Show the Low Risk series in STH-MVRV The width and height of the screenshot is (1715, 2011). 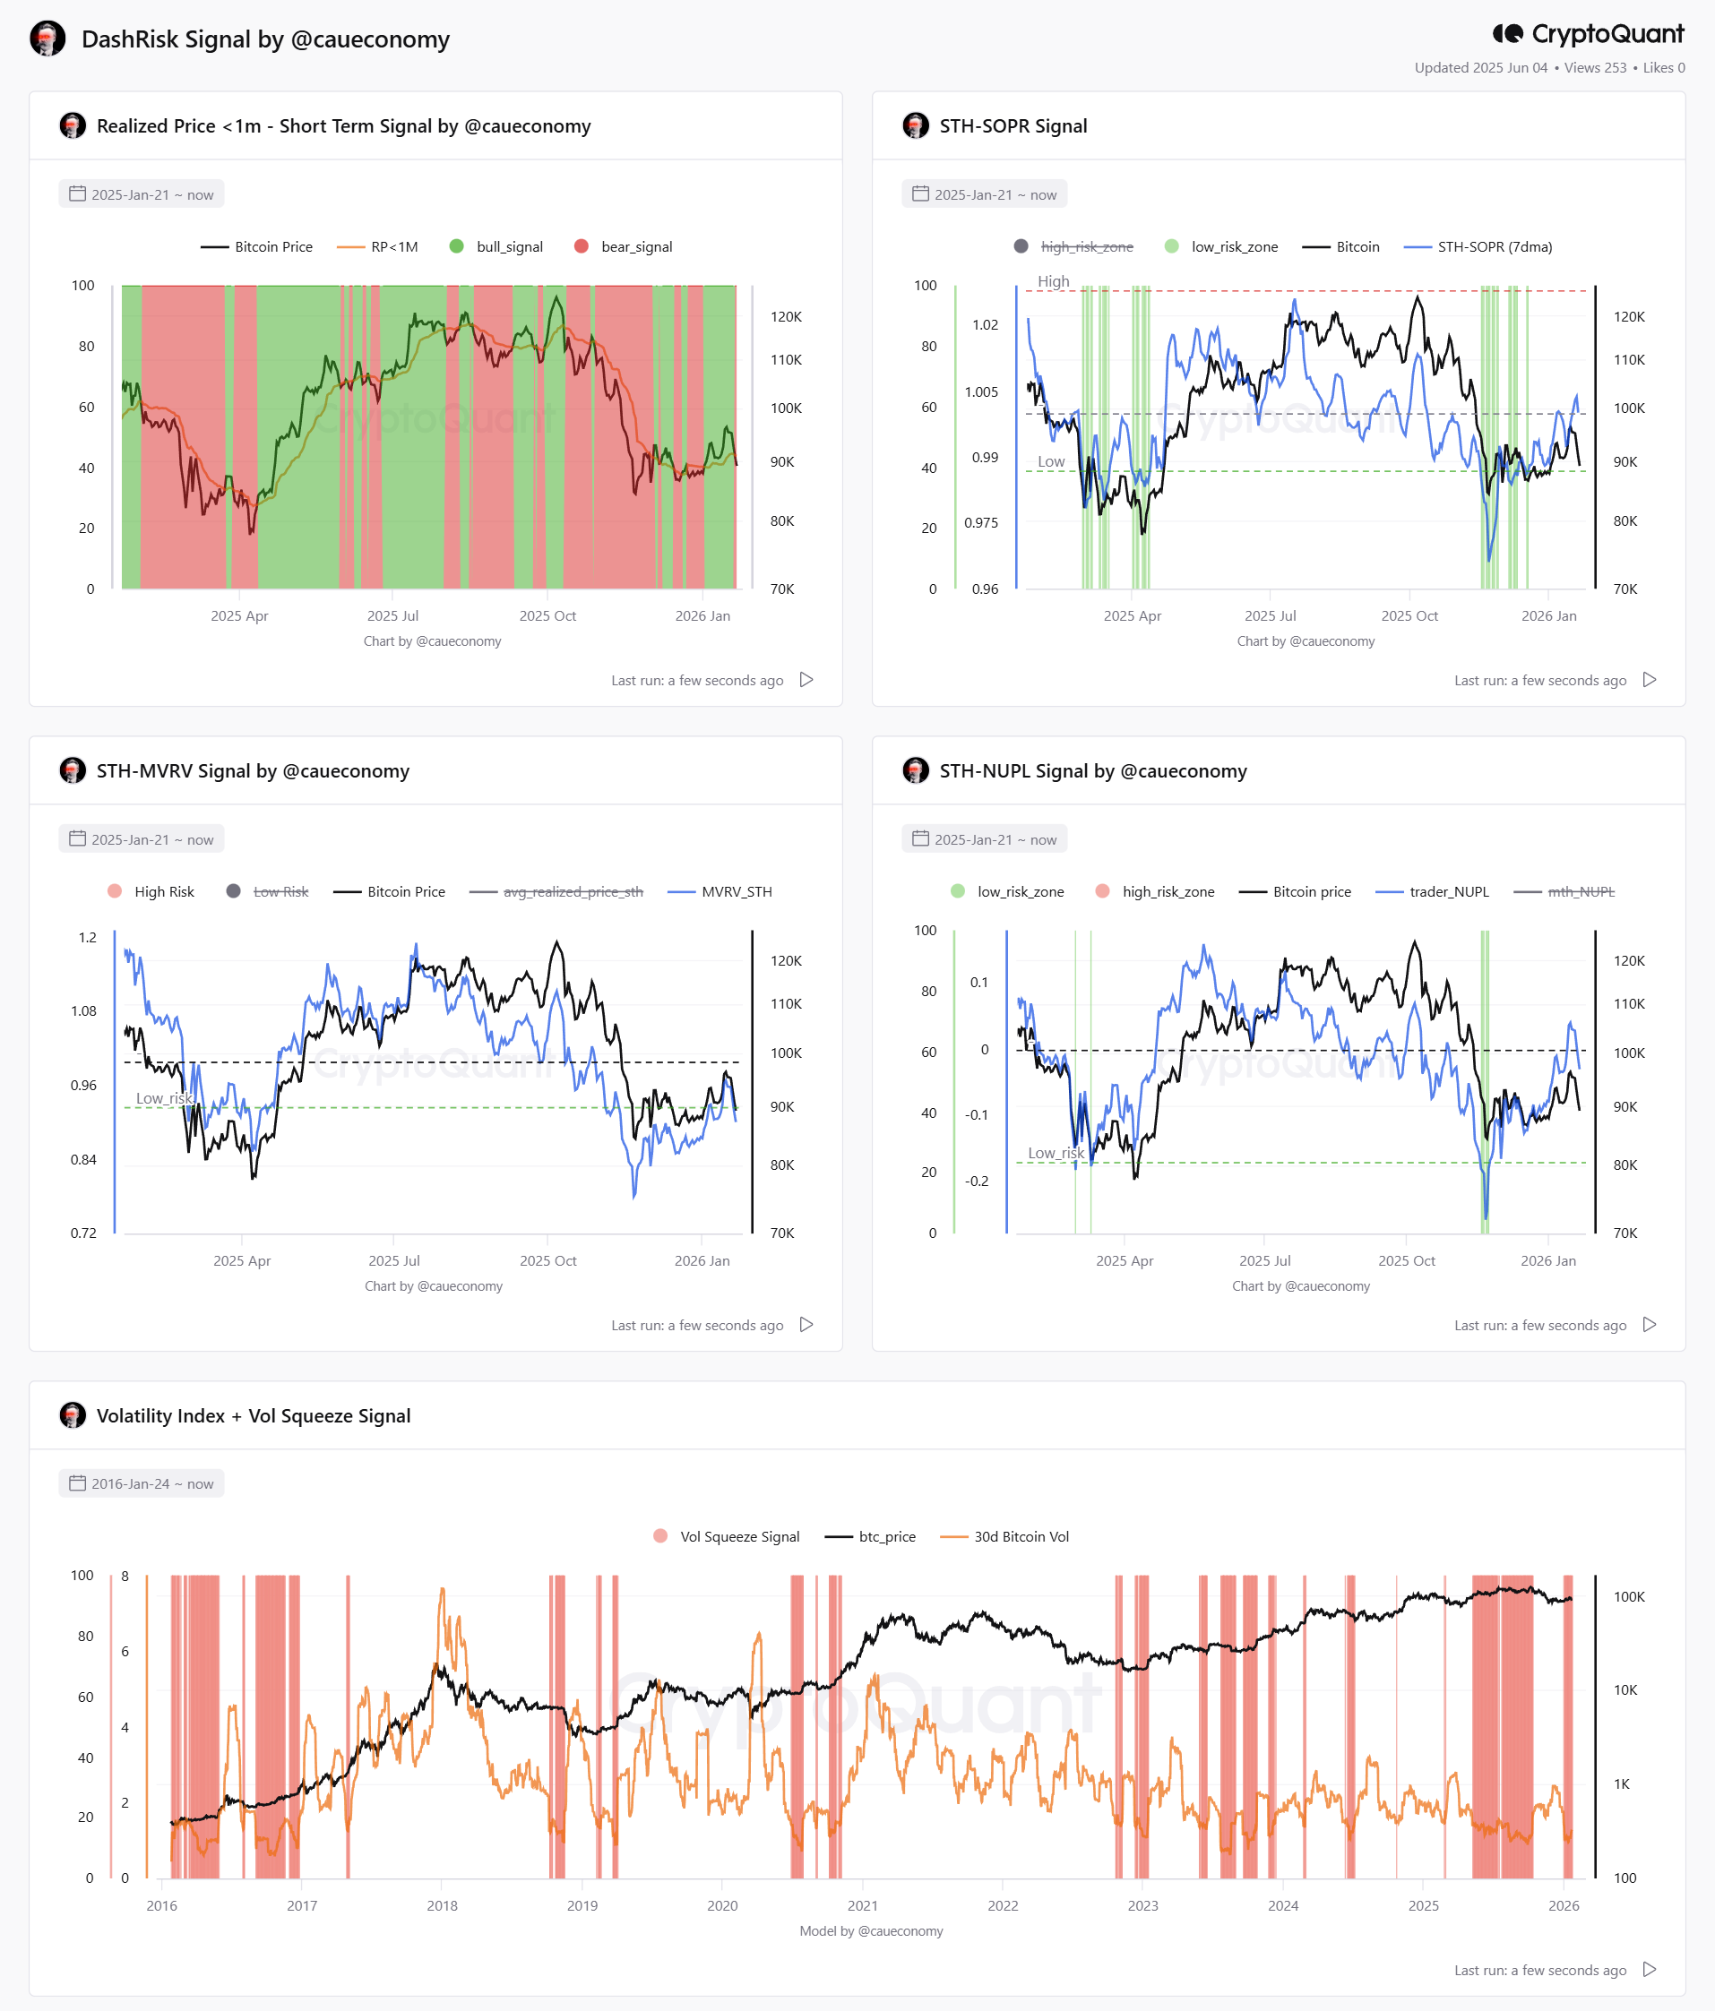pyautogui.click(x=267, y=891)
